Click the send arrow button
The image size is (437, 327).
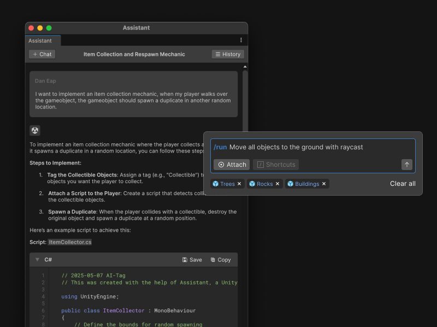click(x=406, y=165)
